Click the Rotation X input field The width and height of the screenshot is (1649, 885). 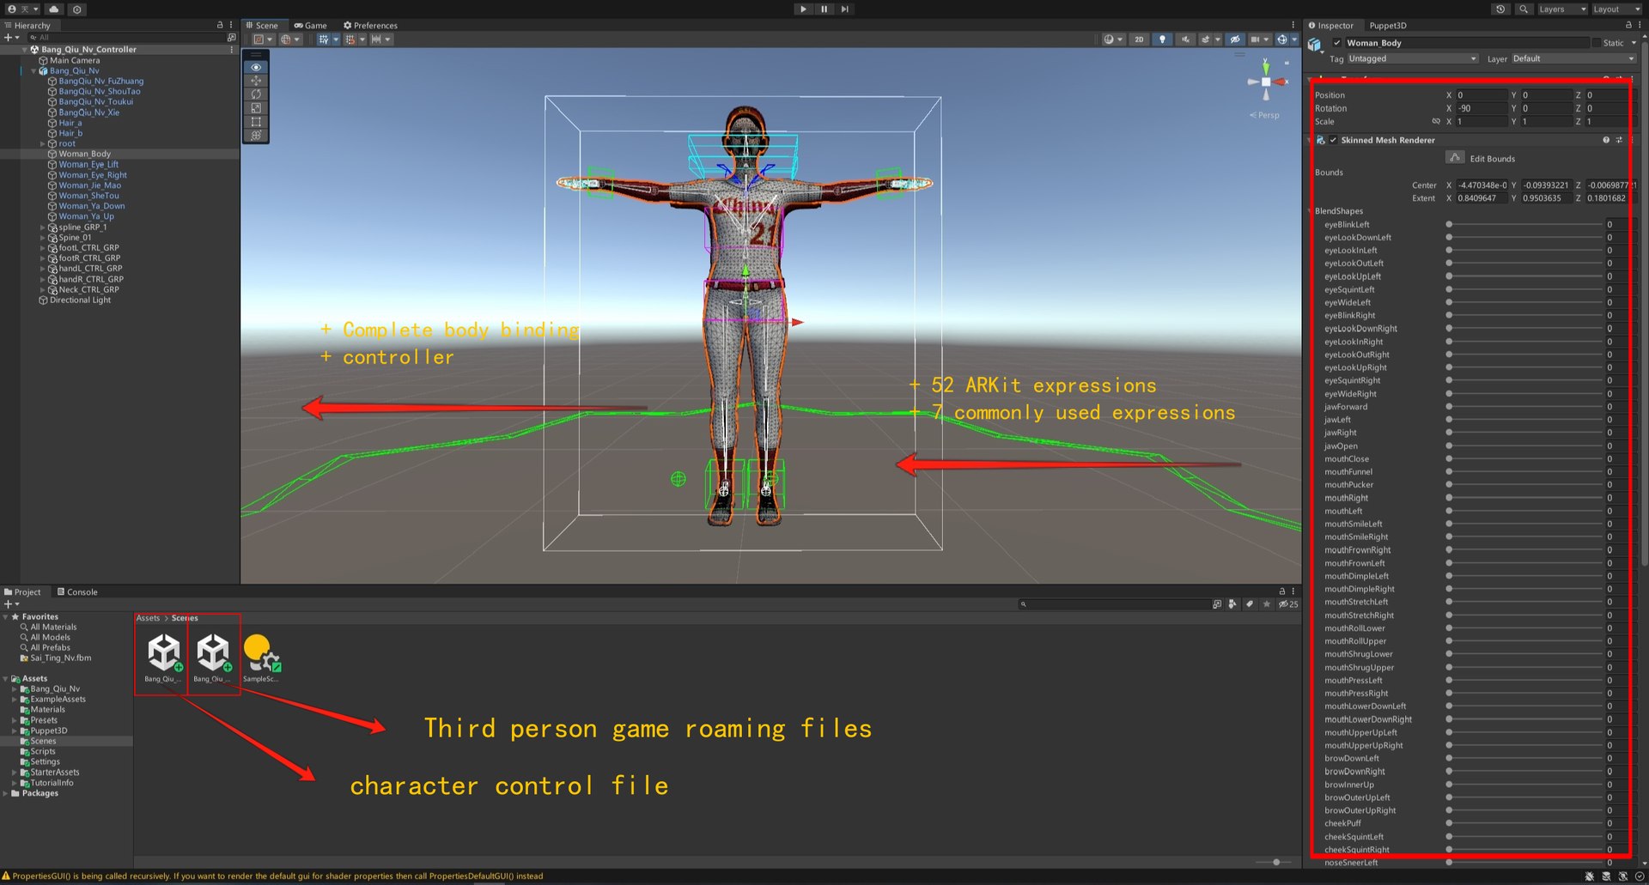tap(1482, 109)
